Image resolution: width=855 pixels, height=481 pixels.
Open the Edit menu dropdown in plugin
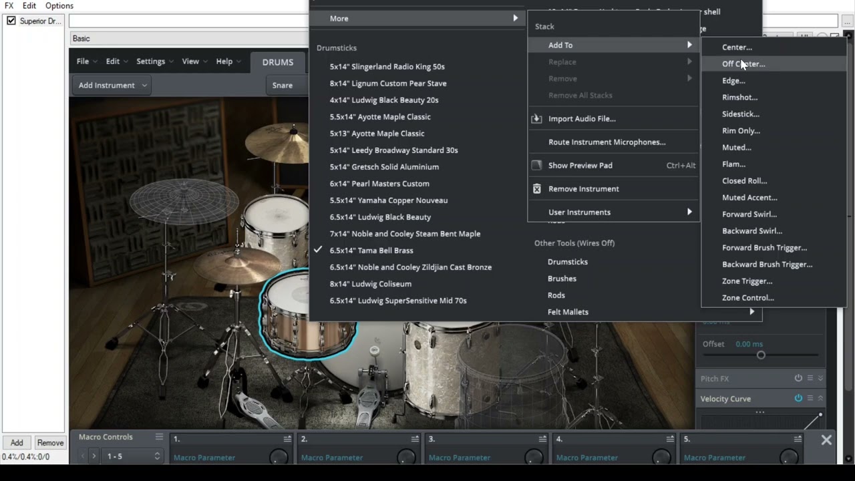[x=117, y=61]
